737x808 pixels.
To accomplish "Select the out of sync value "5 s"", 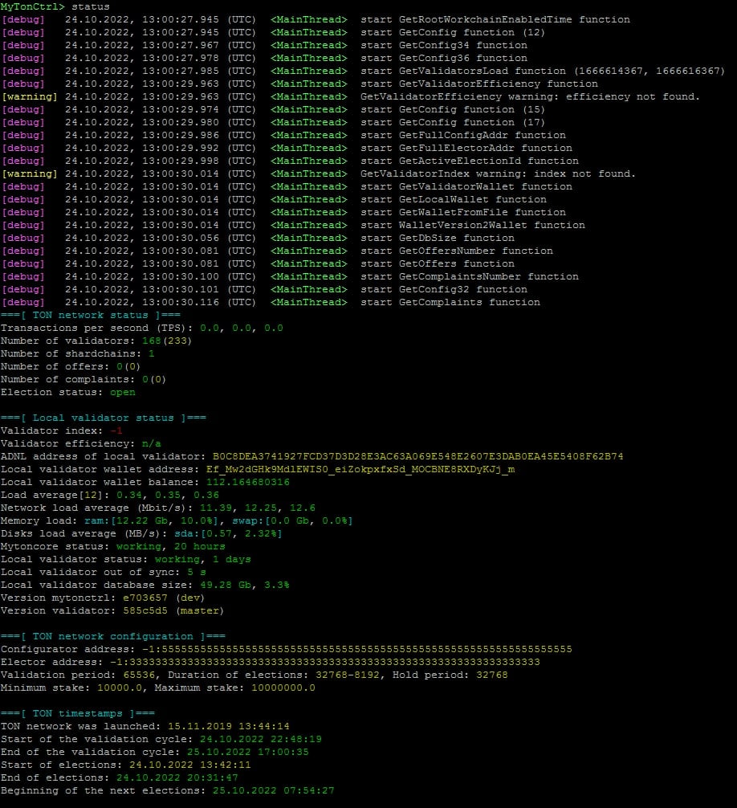I will 196,573.
